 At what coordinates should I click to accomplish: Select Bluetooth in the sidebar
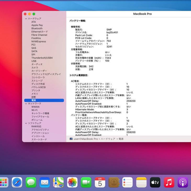coord(37,29)
